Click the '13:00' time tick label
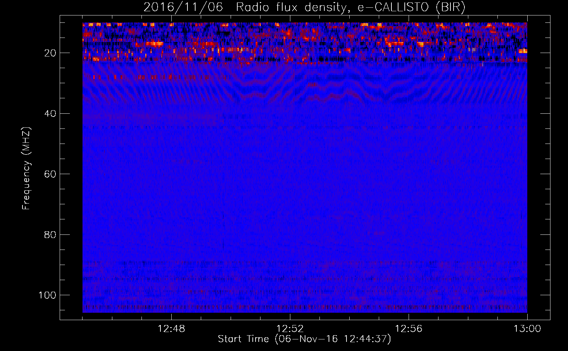The height and width of the screenshot is (351, 568). [x=527, y=329]
